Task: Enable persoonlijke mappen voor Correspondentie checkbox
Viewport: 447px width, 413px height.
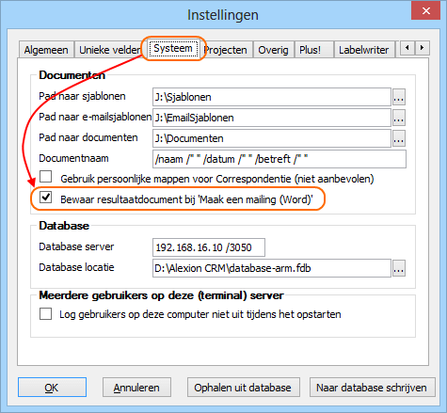Action: click(x=46, y=177)
